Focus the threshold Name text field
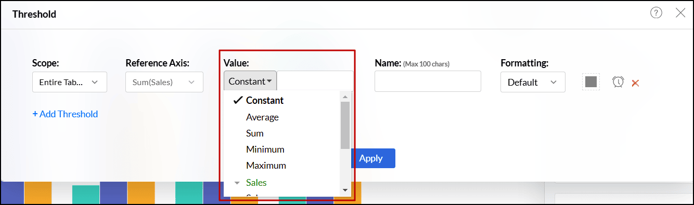 click(428, 81)
